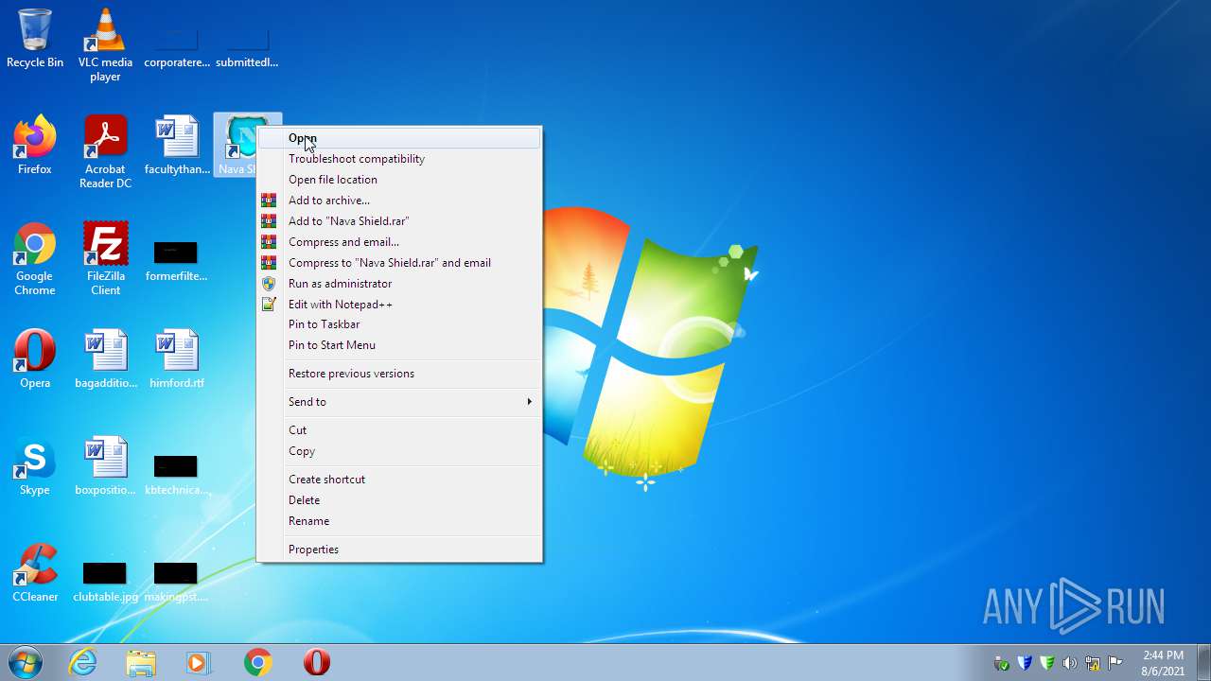Choose Edit with Notepad++

[399, 305]
